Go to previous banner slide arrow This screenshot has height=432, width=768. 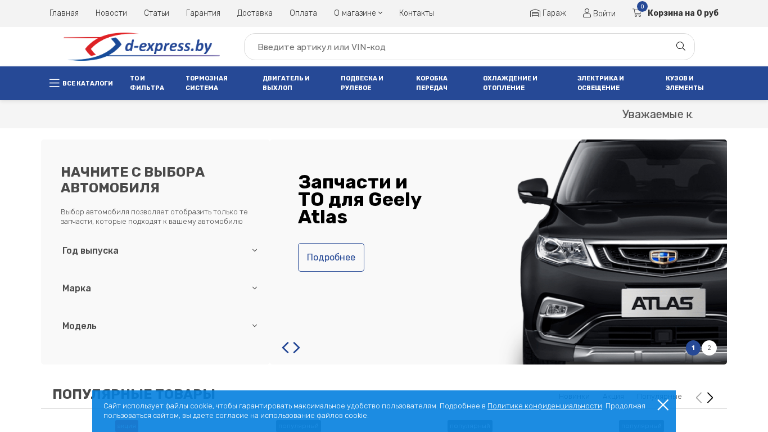(286, 348)
